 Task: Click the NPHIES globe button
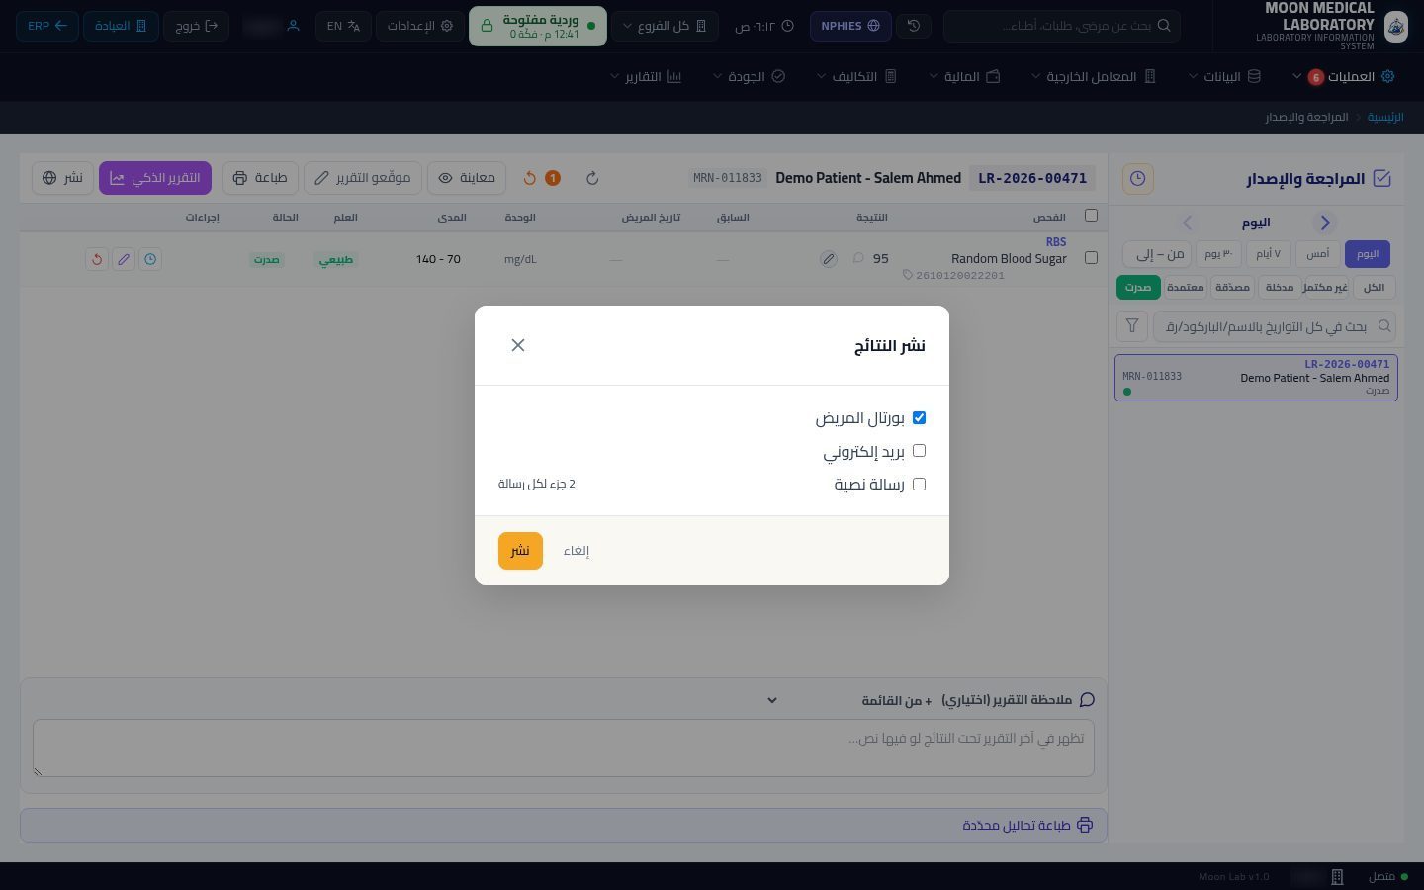(850, 26)
